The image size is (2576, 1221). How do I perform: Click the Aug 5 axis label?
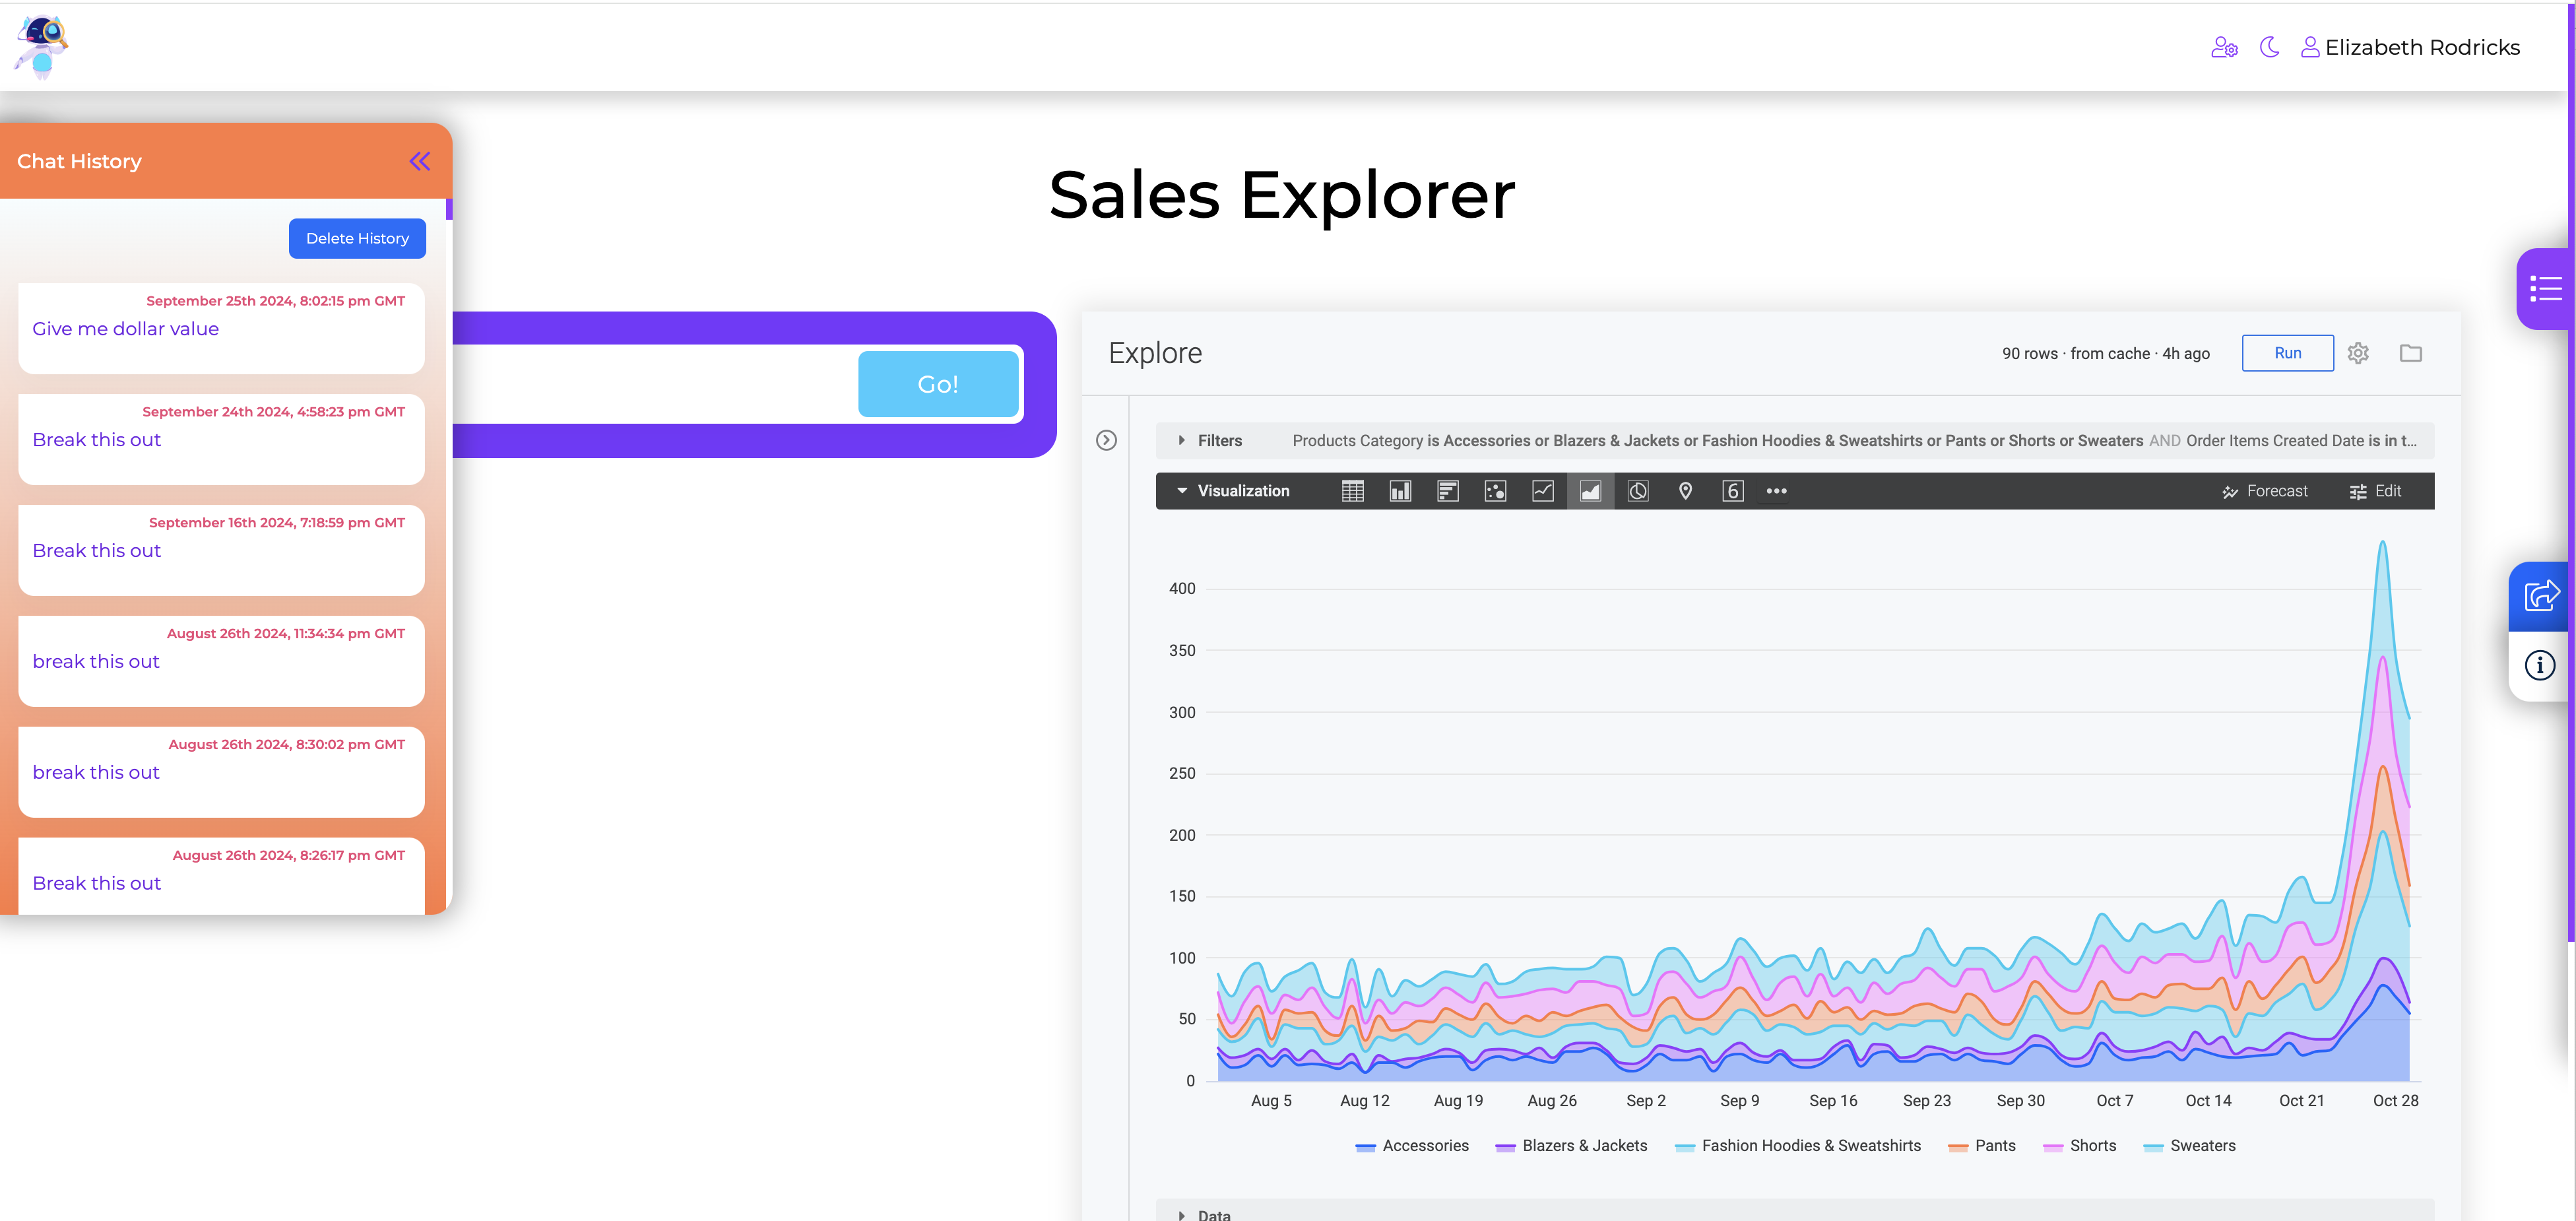tap(1271, 1100)
